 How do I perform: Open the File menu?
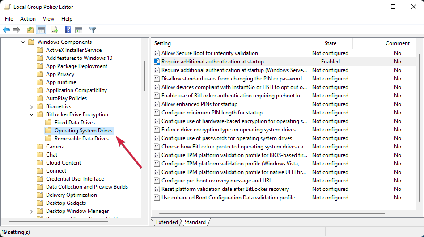tap(9, 19)
